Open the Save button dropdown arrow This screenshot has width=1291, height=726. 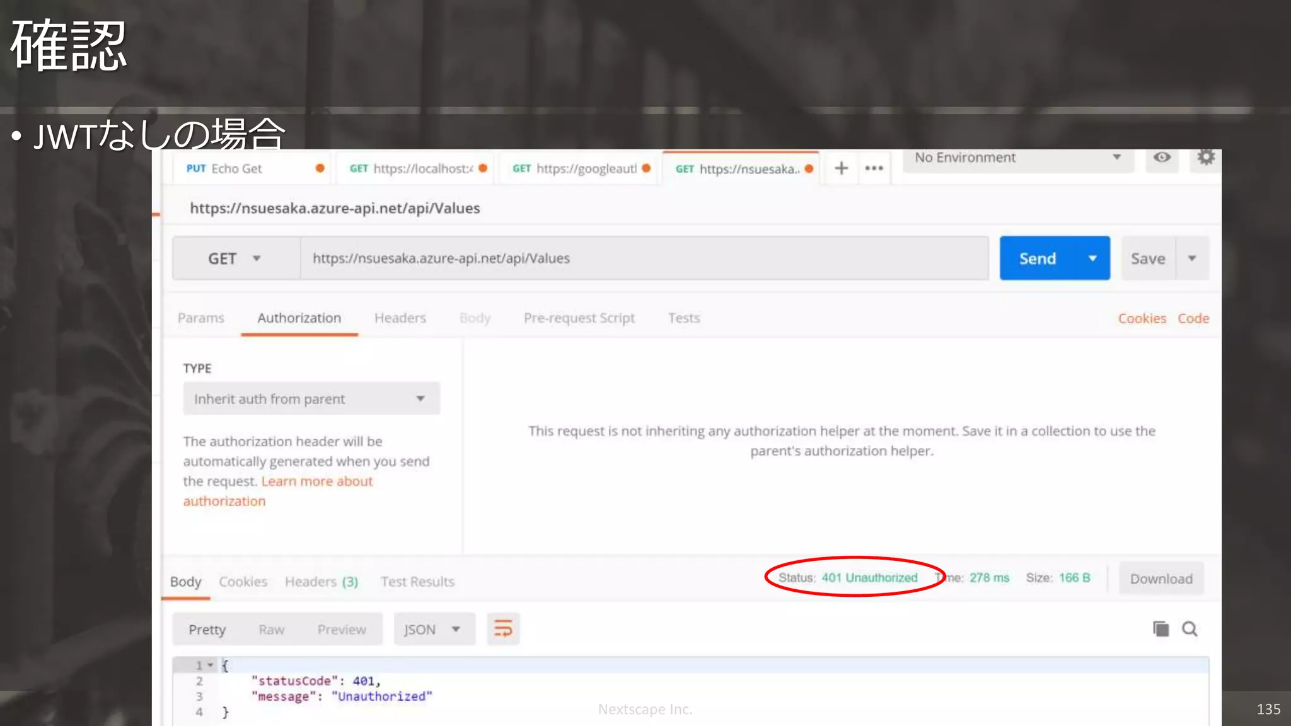pyautogui.click(x=1192, y=258)
